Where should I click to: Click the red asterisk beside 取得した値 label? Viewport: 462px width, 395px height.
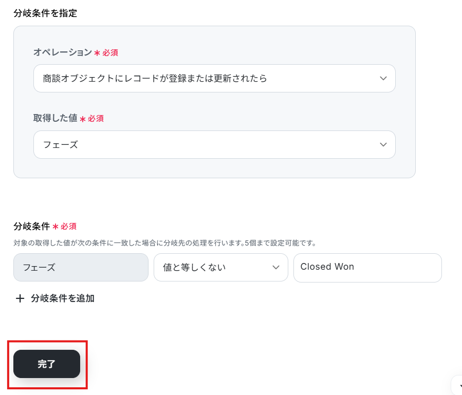coord(82,119)
